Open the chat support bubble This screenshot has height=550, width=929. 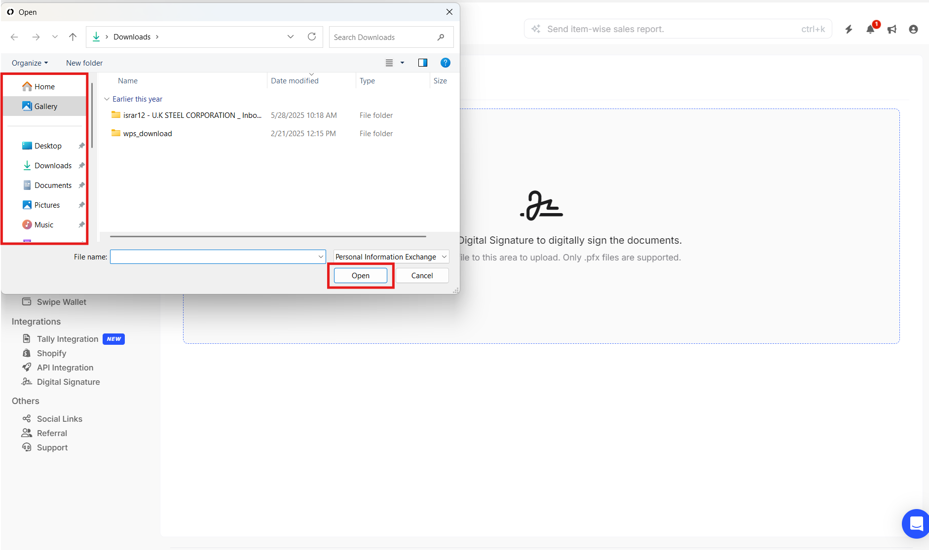(x=916, y=523)
